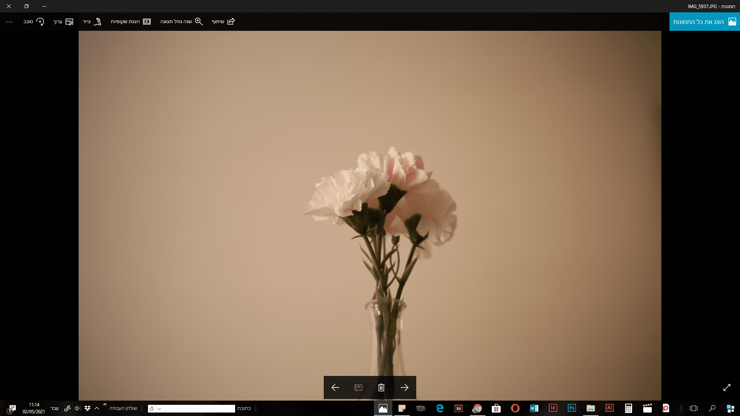The image size is (740, 416).
Task: Select the Draw (צייר) pen tool
Action: click(x=92, y=22)
